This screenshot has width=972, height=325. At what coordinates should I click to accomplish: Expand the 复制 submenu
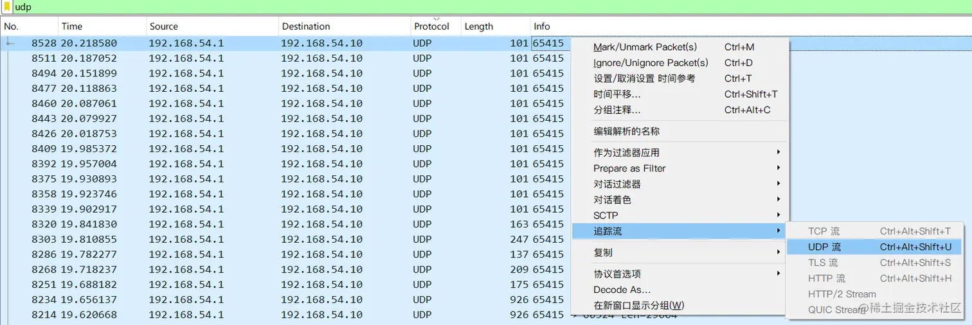pyautogui.click(x=679, y=252)
